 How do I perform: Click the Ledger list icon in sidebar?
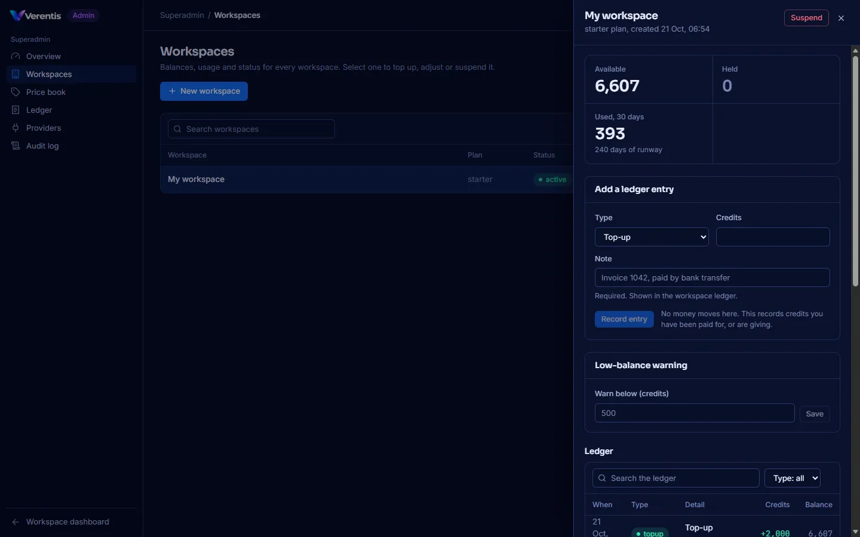pyautogui.click(x=16, y=110)
